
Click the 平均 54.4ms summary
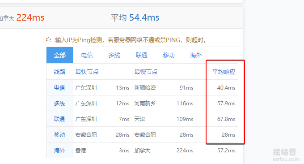[135, 17]
